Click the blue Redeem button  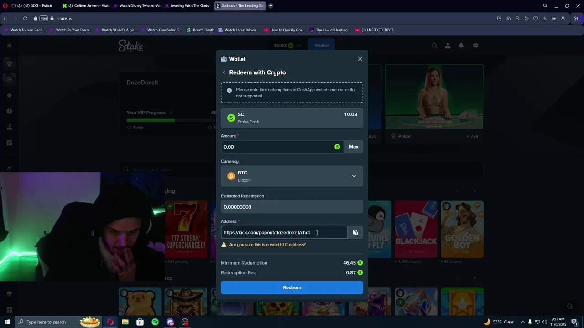tap(292, 287)
